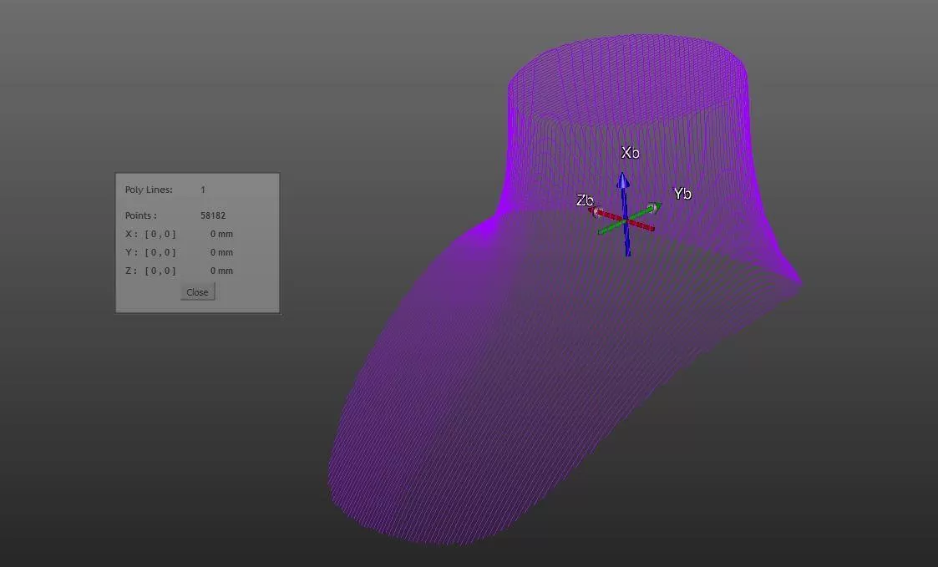
Task: Click the X extent 0 mm value
Action: point(221,234)
